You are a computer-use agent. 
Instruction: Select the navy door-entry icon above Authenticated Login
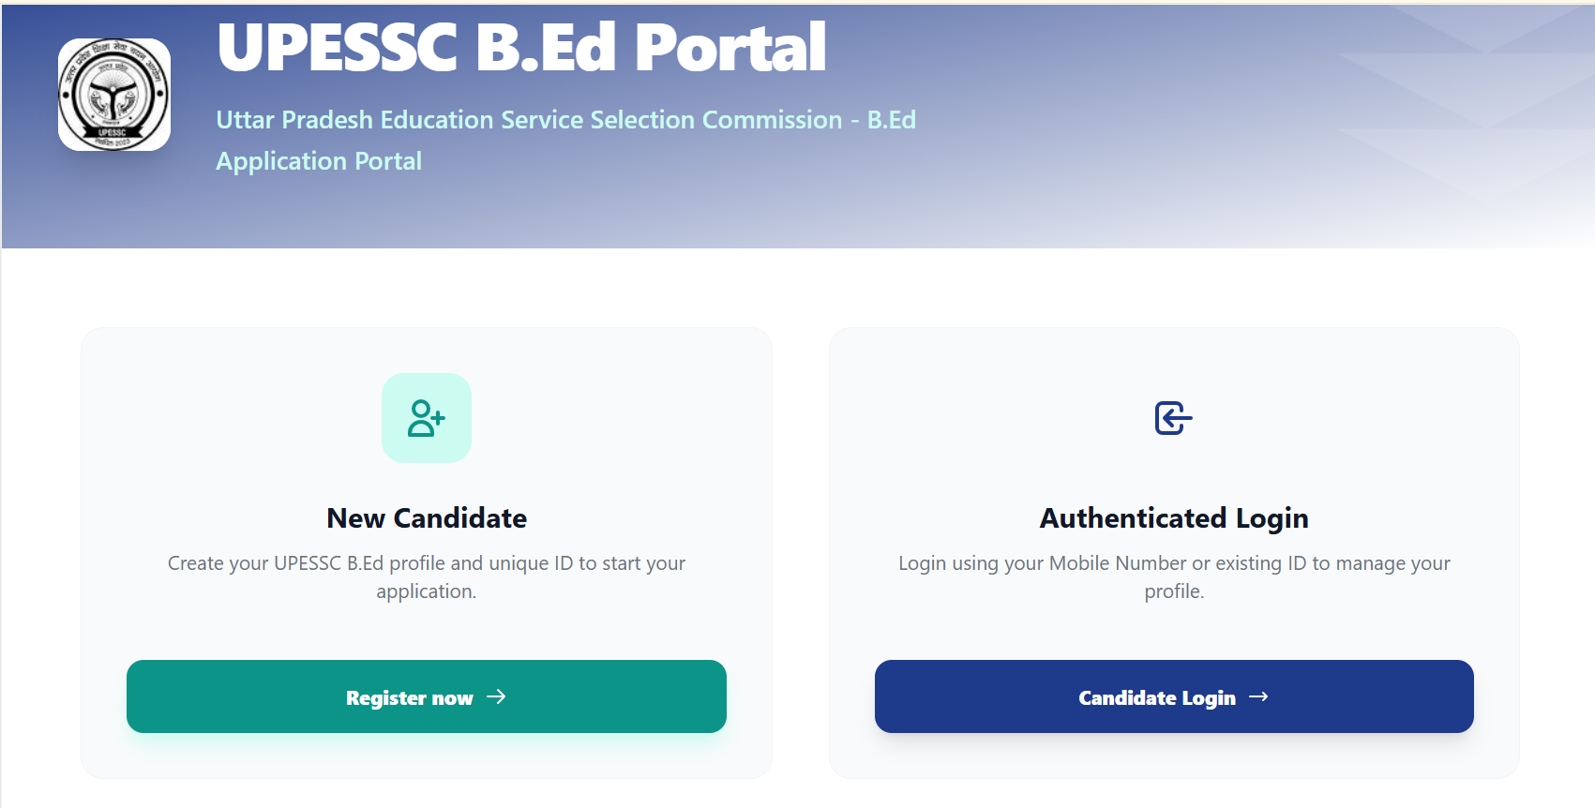pyautogui.click(x=1173, y=418)
